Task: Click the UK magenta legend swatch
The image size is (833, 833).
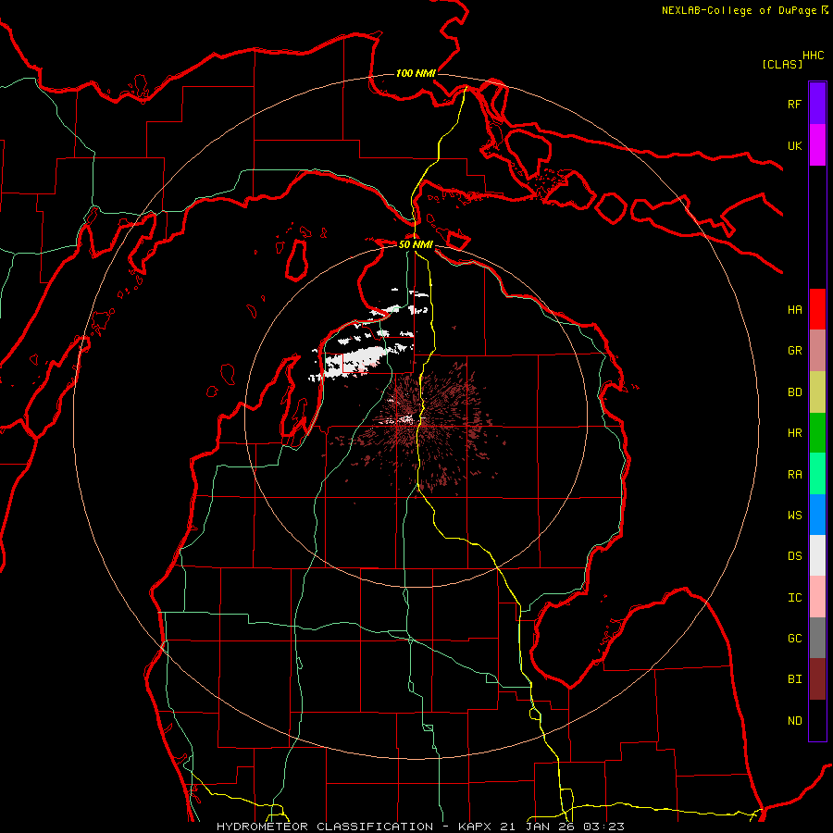Action: point(817,145)
